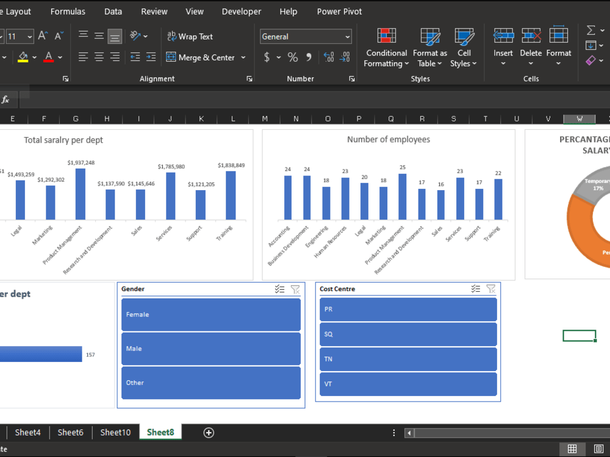Click the Fill down icon
This screenshot has height=457, width=610.
[x=591, y=45]
